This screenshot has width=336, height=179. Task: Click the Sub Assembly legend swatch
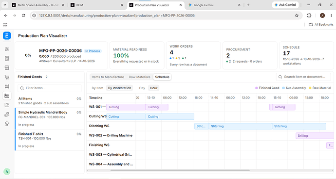(x=283, y=88)
